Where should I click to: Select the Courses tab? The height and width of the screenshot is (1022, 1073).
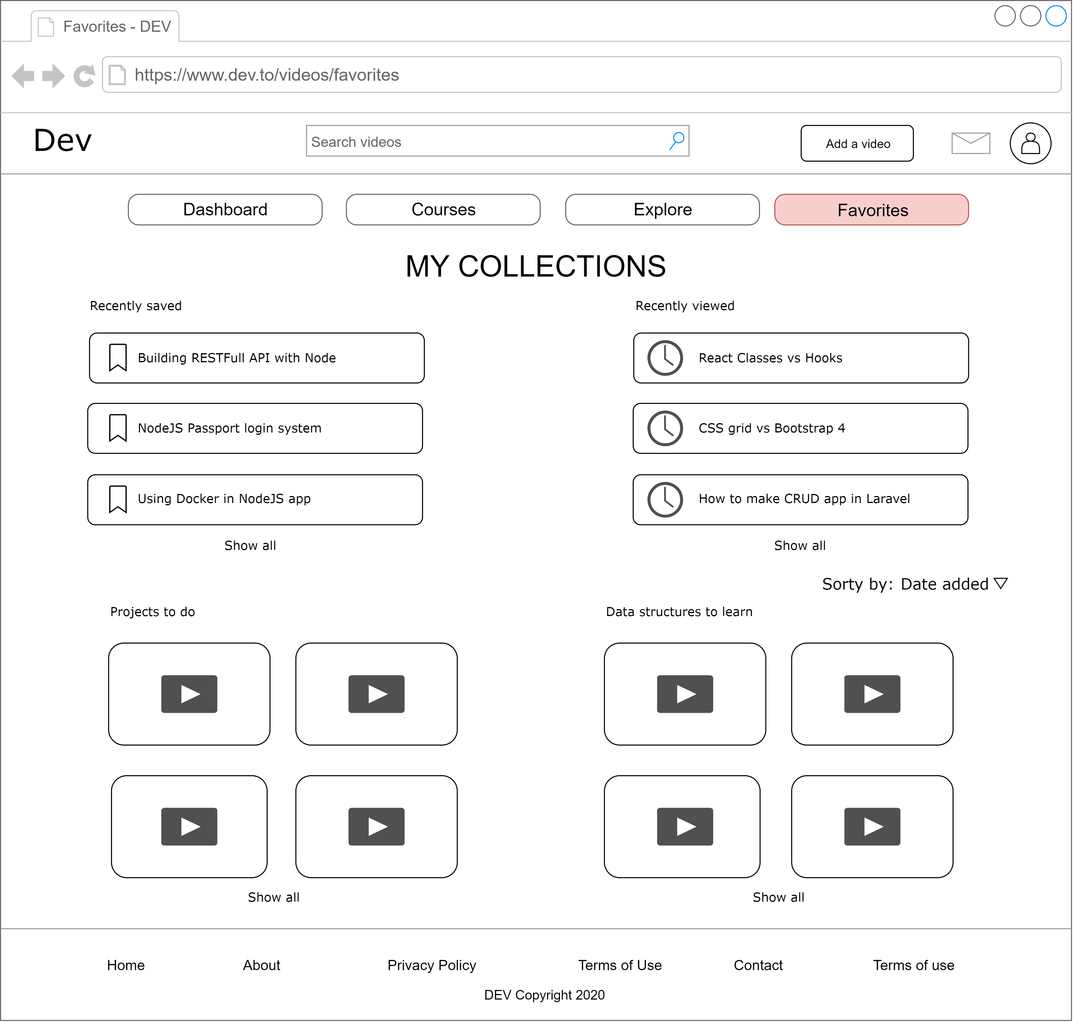(x=443, y=210)
